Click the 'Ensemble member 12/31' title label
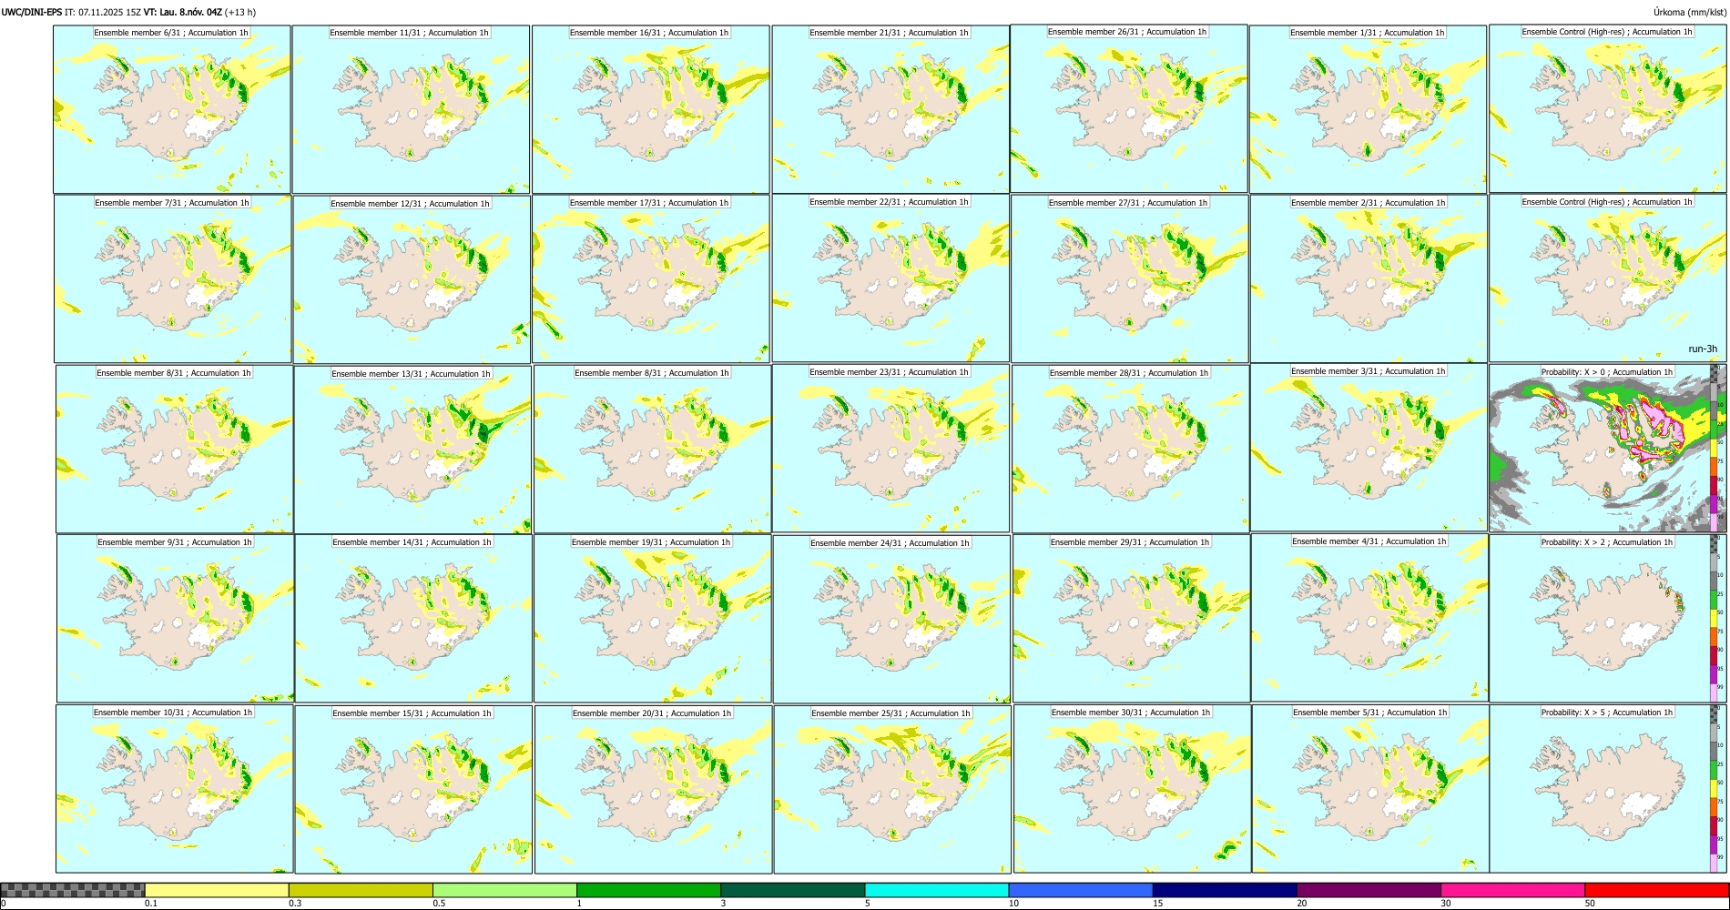 point(410,204)
